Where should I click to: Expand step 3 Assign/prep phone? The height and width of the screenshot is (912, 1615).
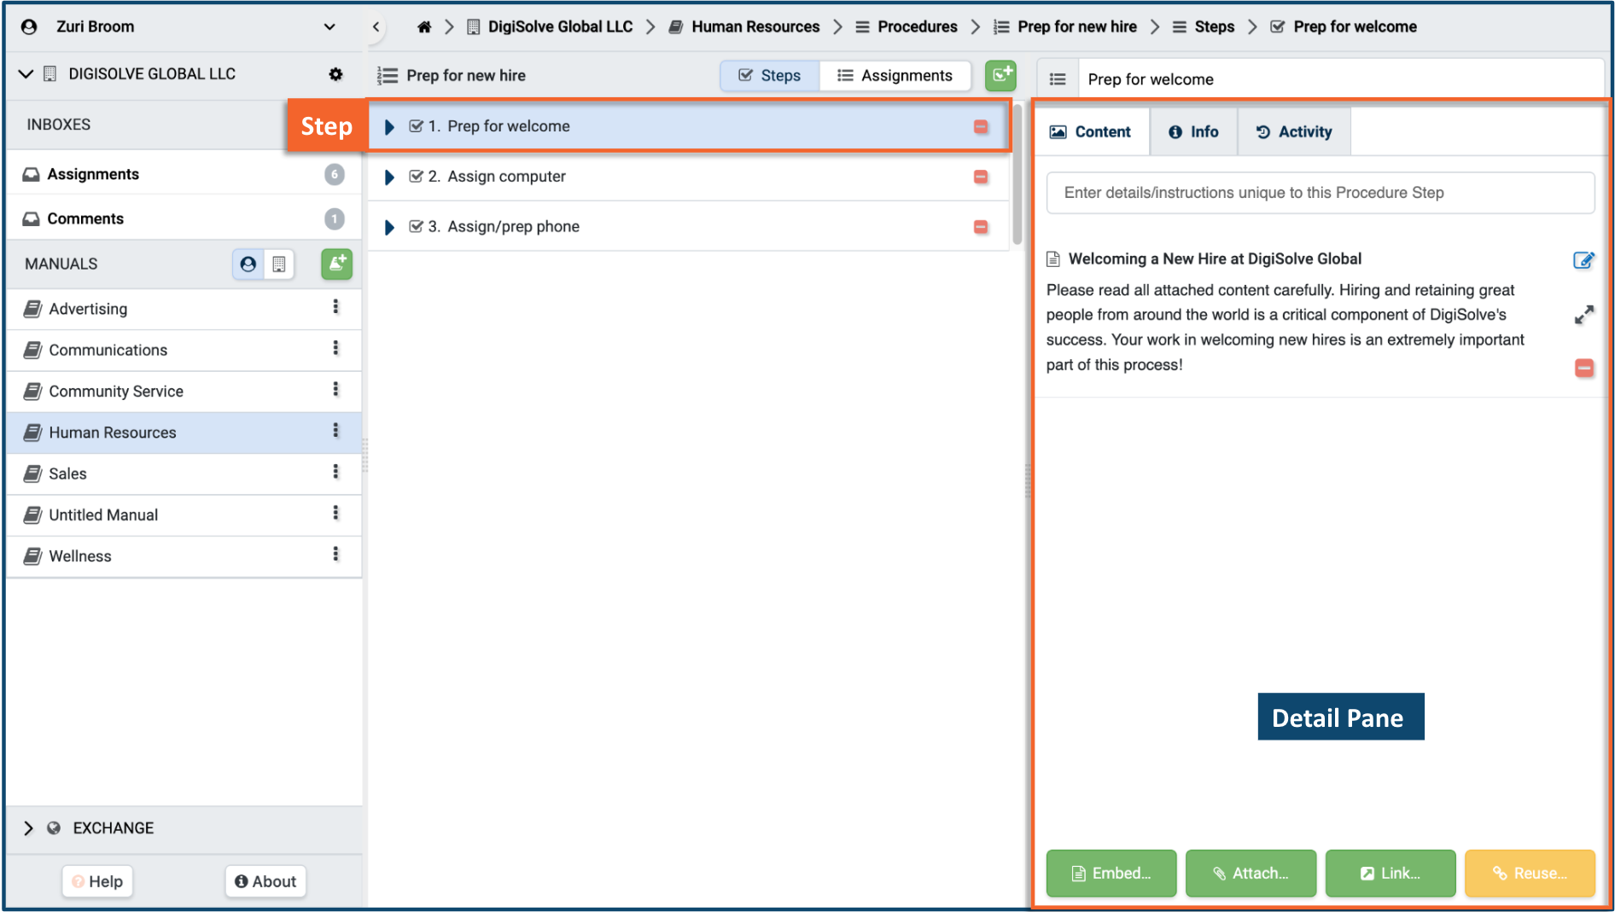pyautogui.click(x=389, y=228)
